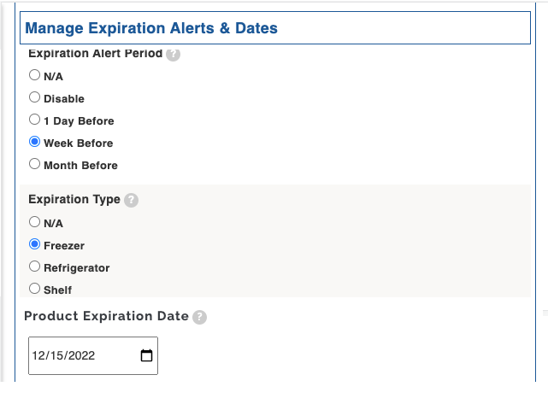This screenshot has width=548, height=410.
Task: Select the year 2022 in the date field
Action: point(84,356)
